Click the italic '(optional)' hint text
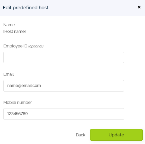The image size is (145, 144). [36, 46]
